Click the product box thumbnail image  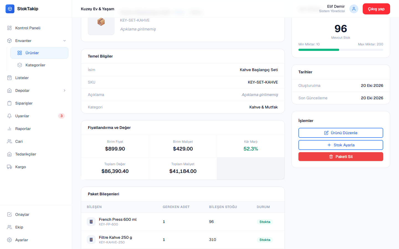(x=101, y=22)
